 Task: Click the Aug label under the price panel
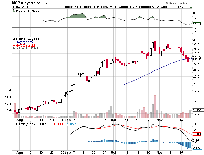click(x=20, y=120)
